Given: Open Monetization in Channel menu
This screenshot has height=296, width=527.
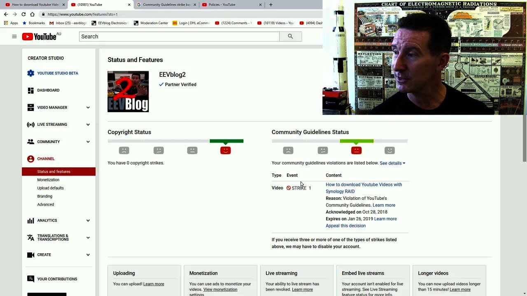Looking at the screenshot, I should (48, 180).
